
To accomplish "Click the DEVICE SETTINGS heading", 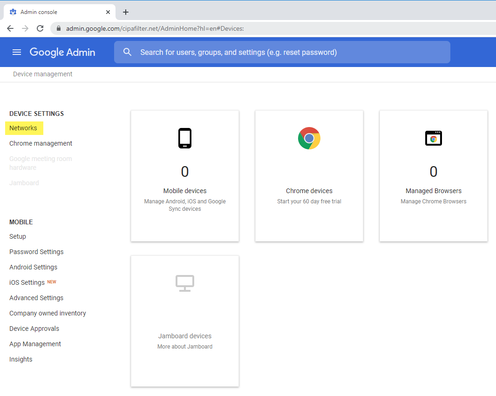I will coord(37,114).
